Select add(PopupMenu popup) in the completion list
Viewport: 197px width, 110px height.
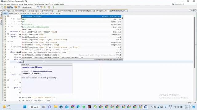(71, 37)
